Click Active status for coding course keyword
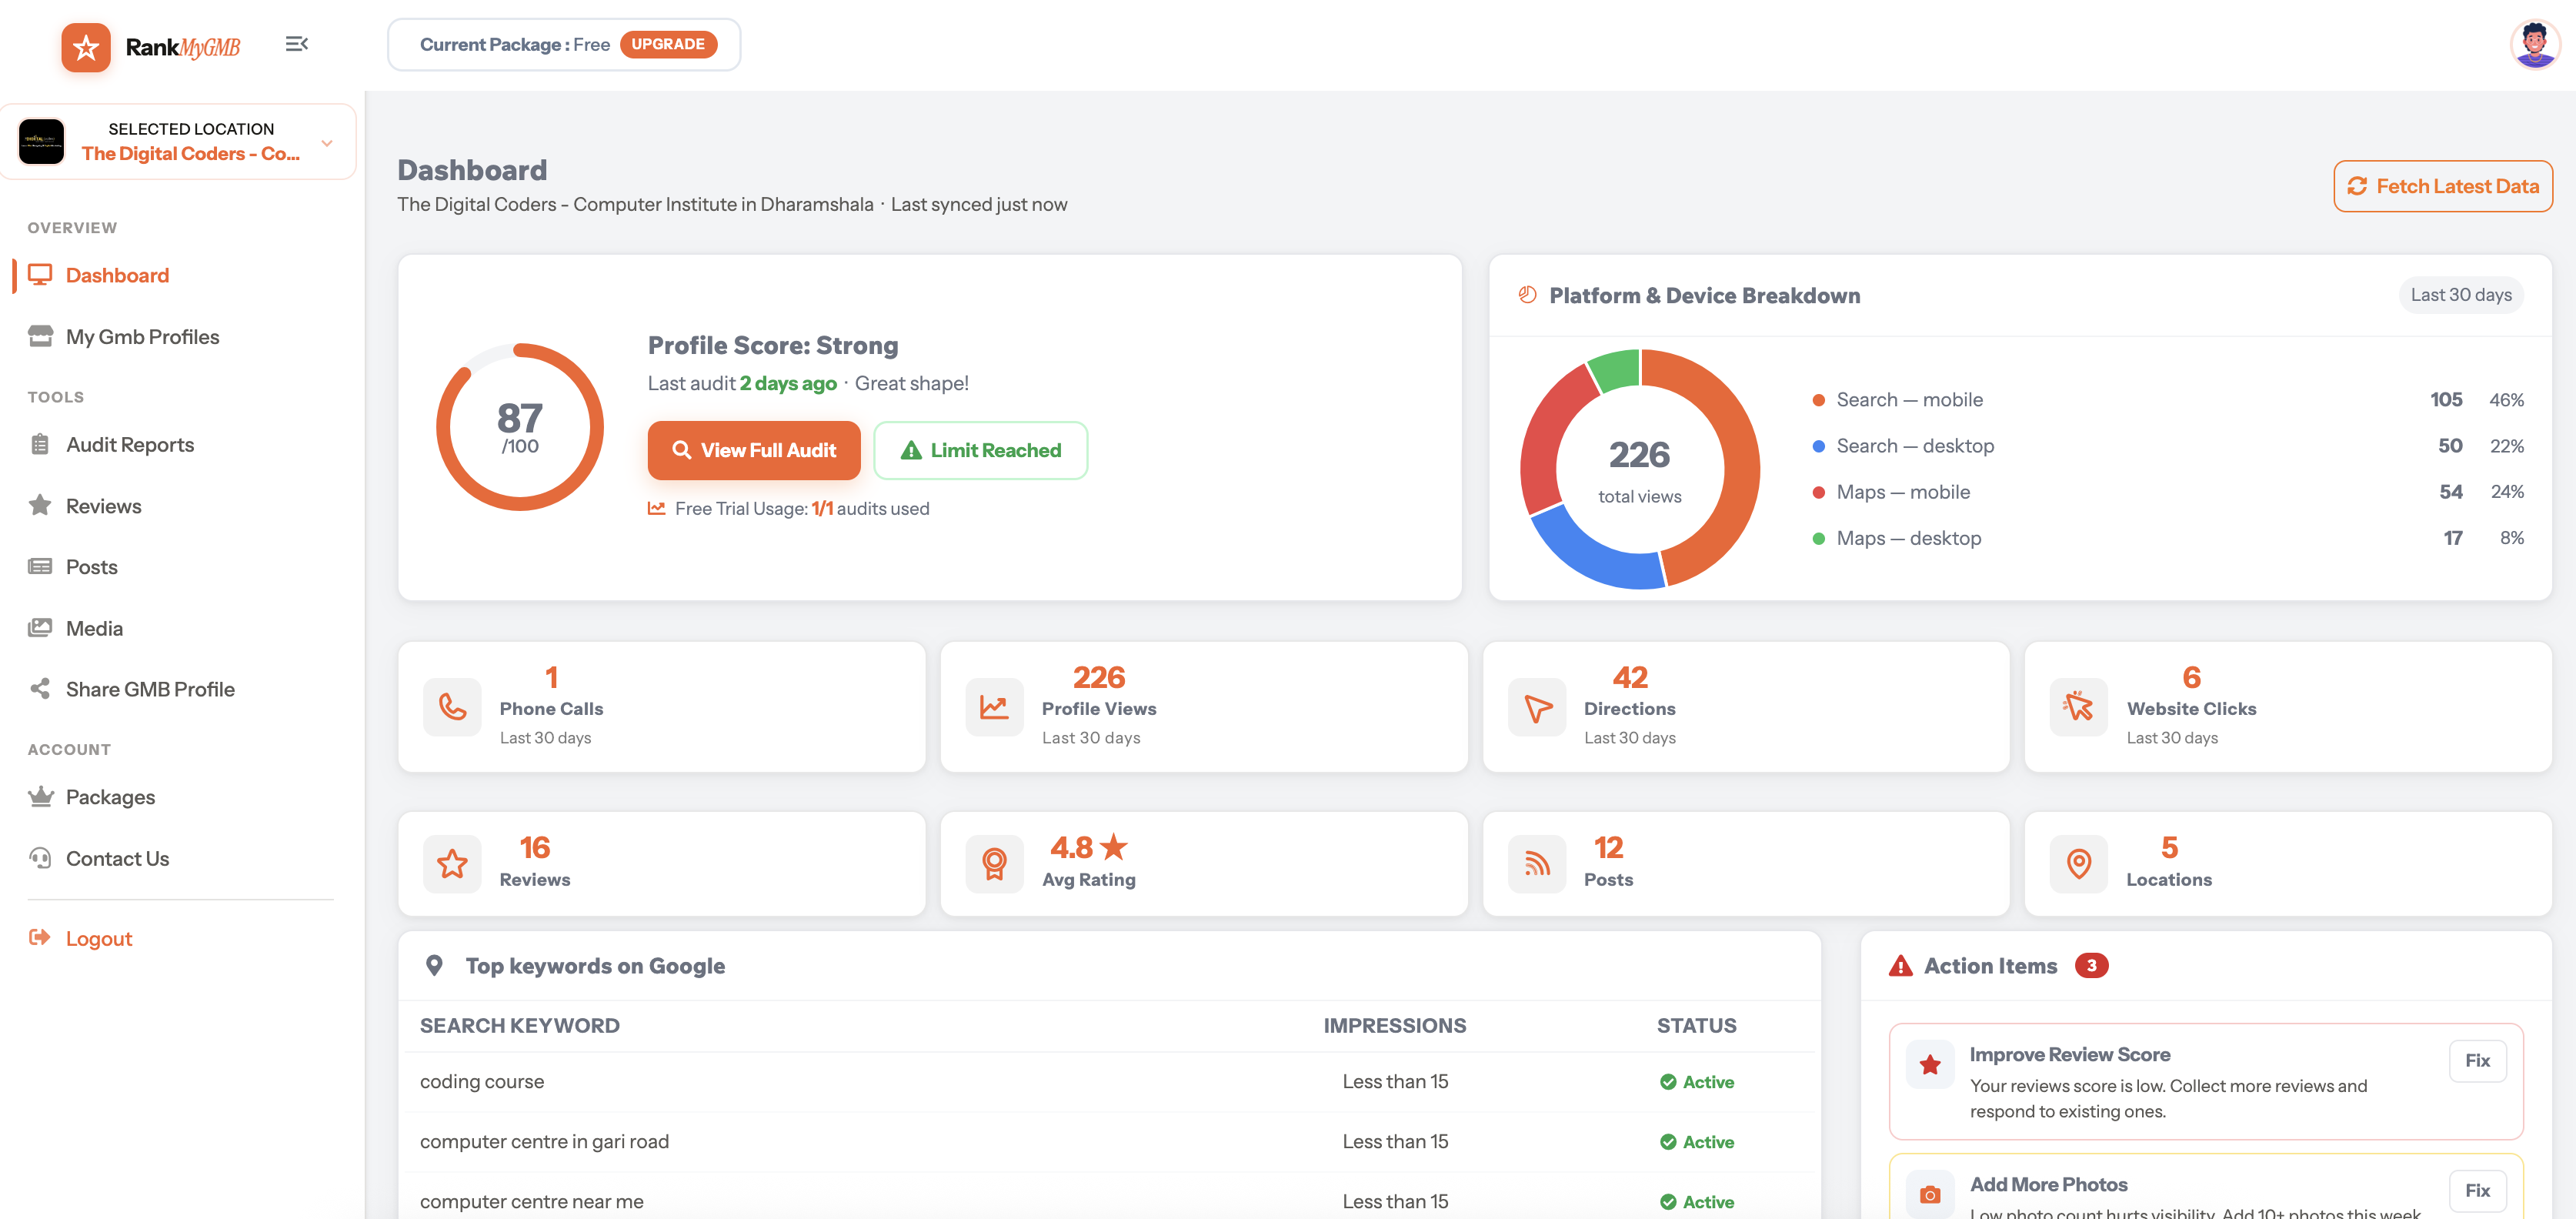This screenshot has width=2576, height=1219. (1696, 1082)
